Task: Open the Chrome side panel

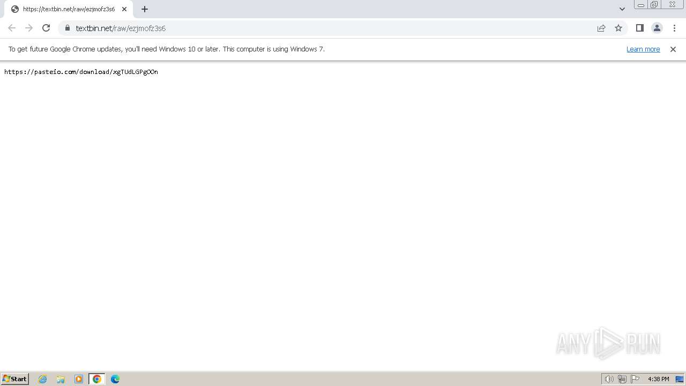Action: pyautogui.click(x=640, y=28)
